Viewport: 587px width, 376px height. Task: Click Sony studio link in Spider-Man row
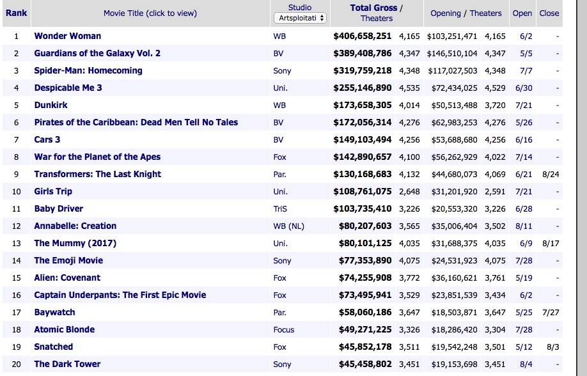[282, 71]
